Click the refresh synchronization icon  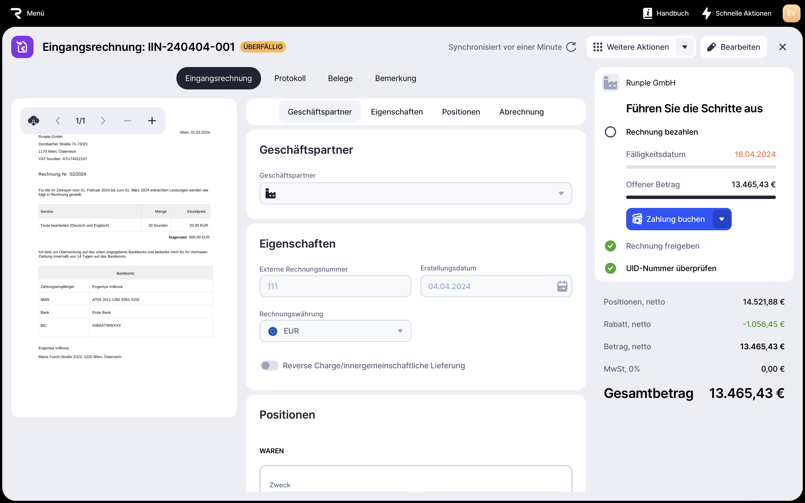(571, 47)
